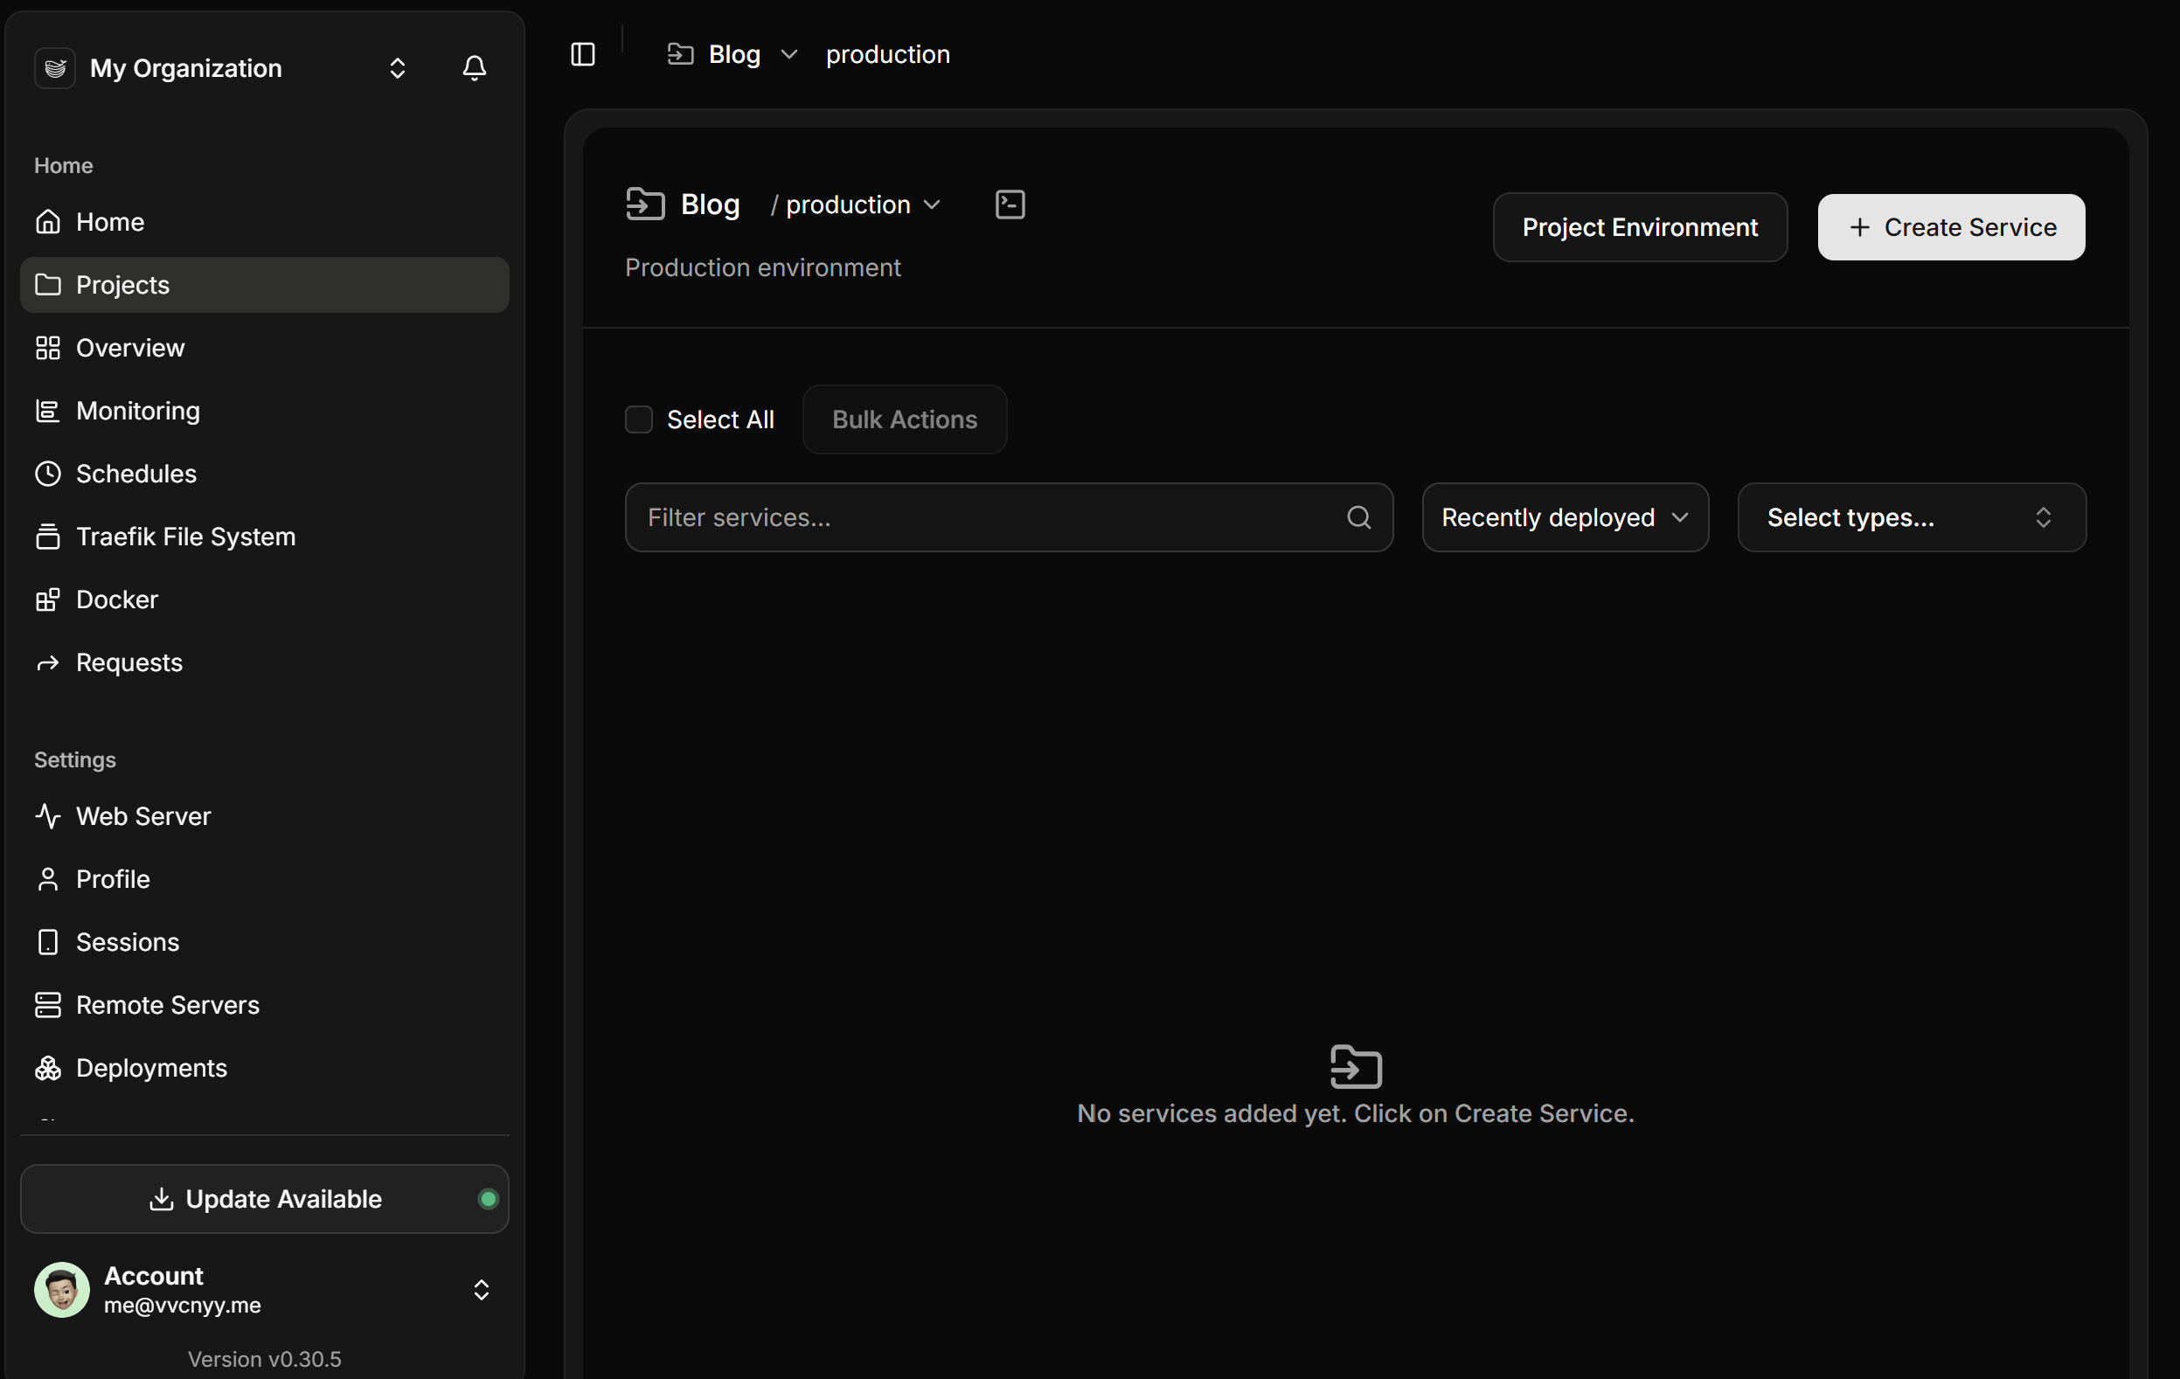Image resolution: width=2180 pixels, height=1379 pixels.
Task: Open the terminal icon next to production
Action: pos(1010,204)
